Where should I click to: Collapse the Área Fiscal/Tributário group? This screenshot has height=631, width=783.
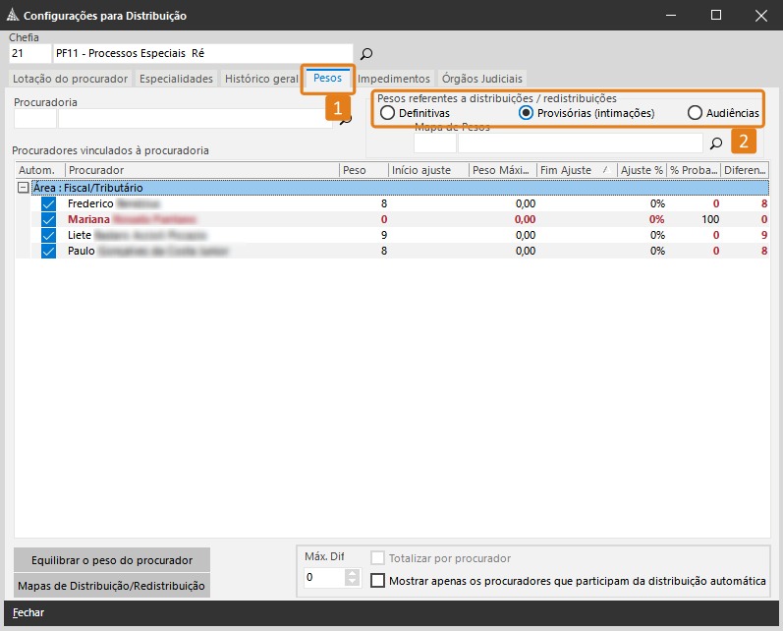pos(23,188)
